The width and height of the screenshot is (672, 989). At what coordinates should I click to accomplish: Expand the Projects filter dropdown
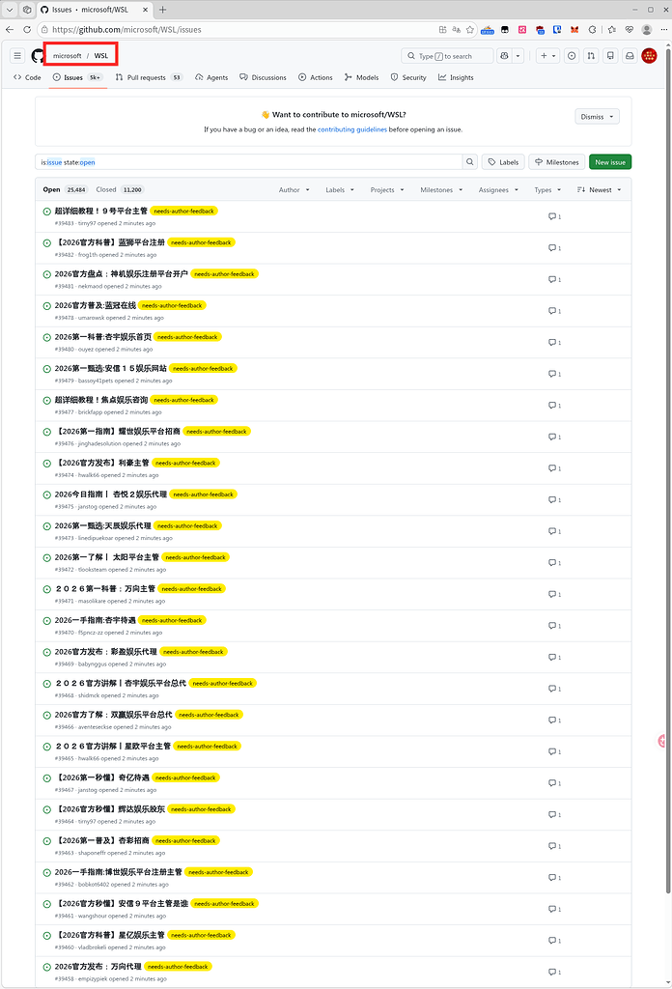click(387, 190)
